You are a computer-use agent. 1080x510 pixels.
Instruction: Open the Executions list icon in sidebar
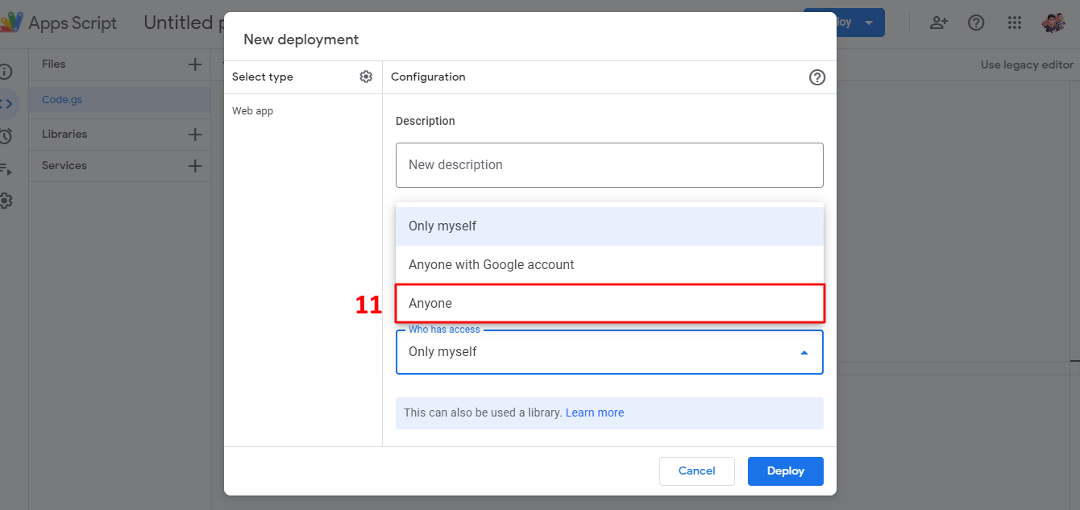point(6,168)
